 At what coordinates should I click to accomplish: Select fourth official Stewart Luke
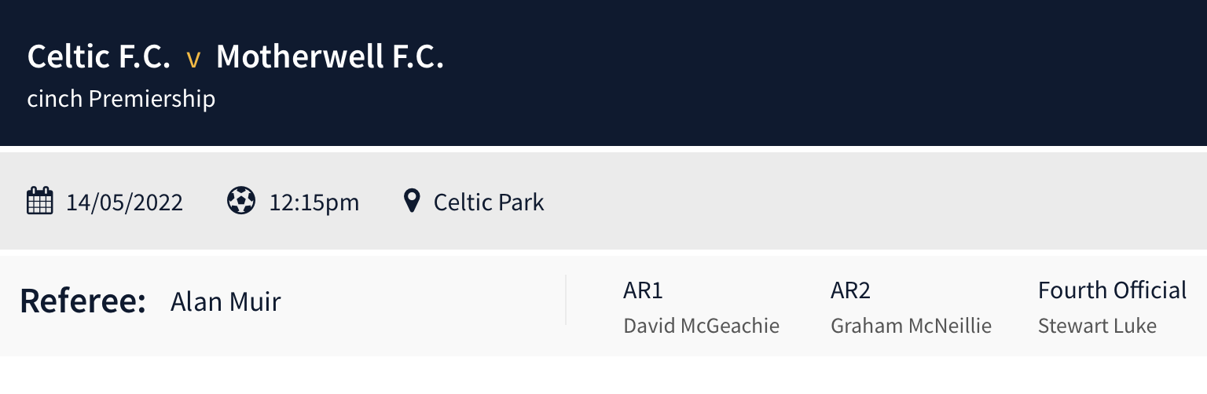click(1097, 326)
